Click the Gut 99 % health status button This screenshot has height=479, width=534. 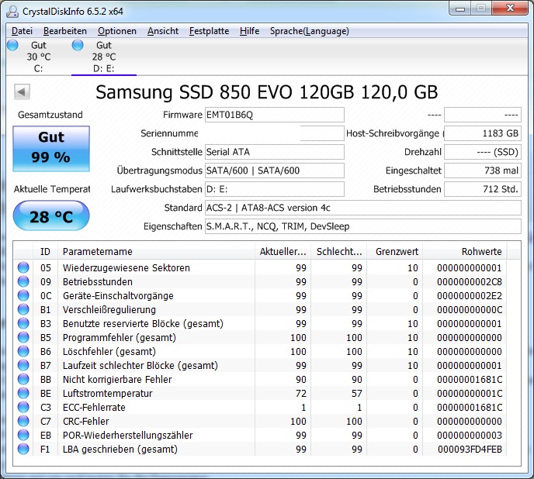[51, 148]
